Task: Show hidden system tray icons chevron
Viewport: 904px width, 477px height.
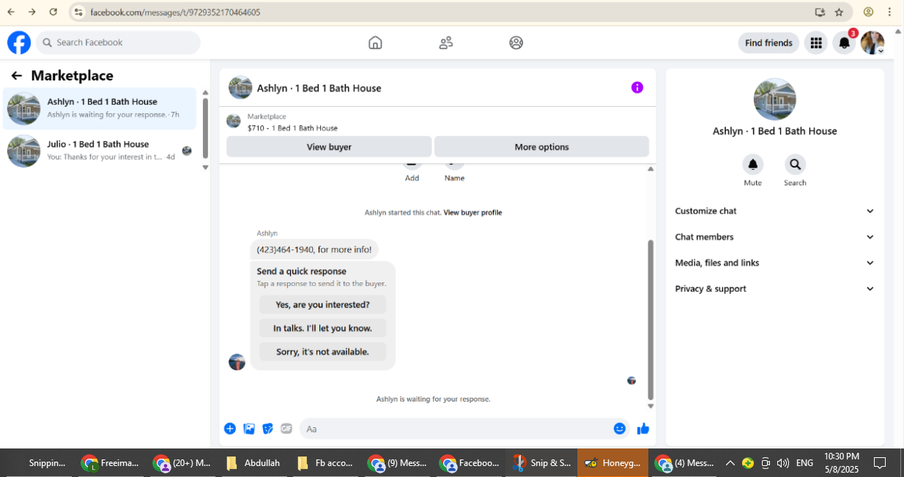Action: pos(730,463)
